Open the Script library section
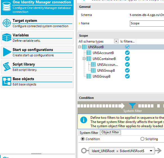Screen dimensions: 164x158 coord(37,67)
